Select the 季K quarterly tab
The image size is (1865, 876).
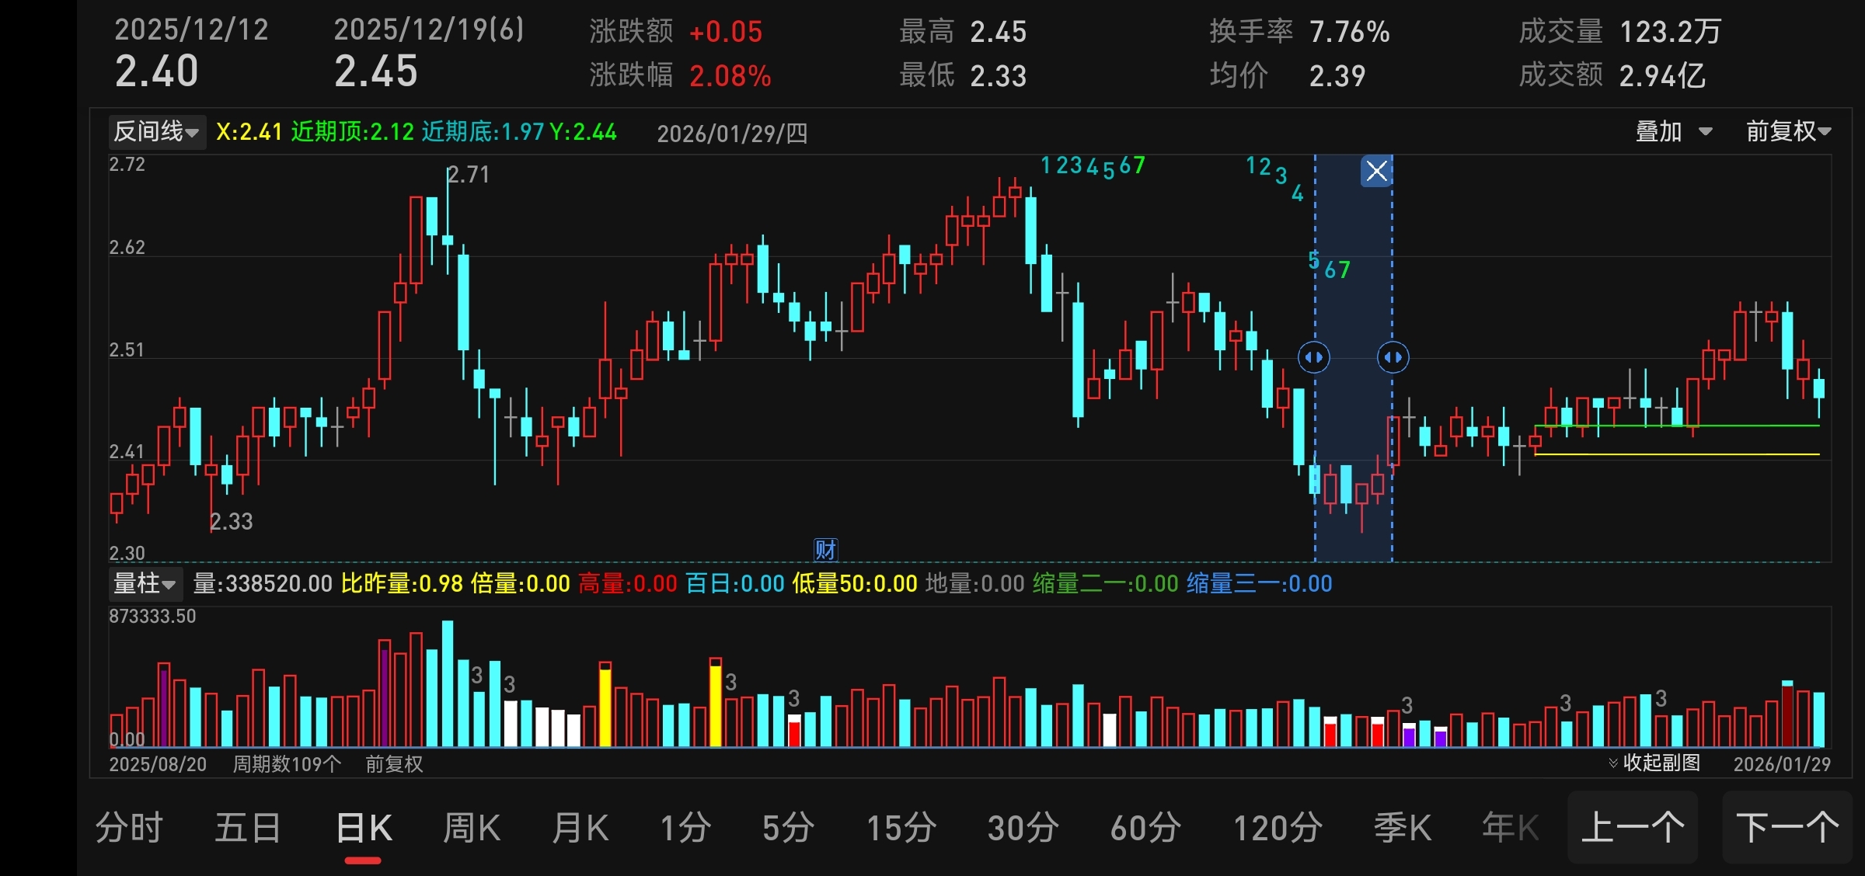coord(1402,828)
